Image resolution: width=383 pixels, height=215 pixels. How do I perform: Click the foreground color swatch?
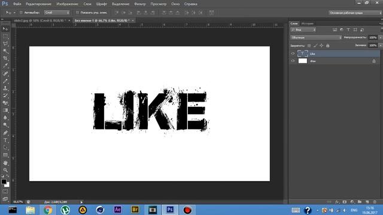(4, 182)
